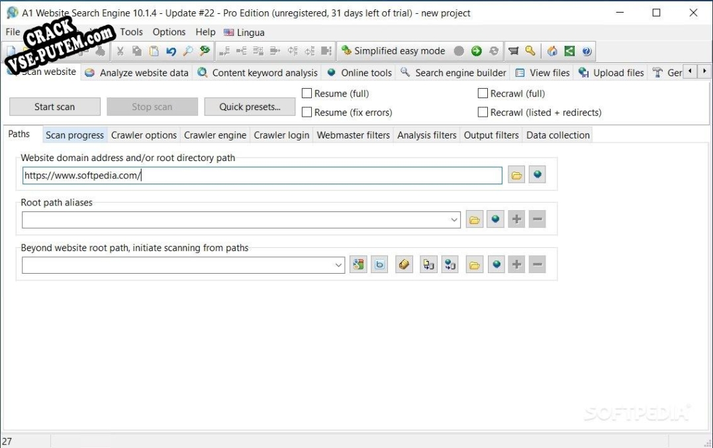Open the View files tab
Screen dimensions: 713x448
[x=542, y=73]
